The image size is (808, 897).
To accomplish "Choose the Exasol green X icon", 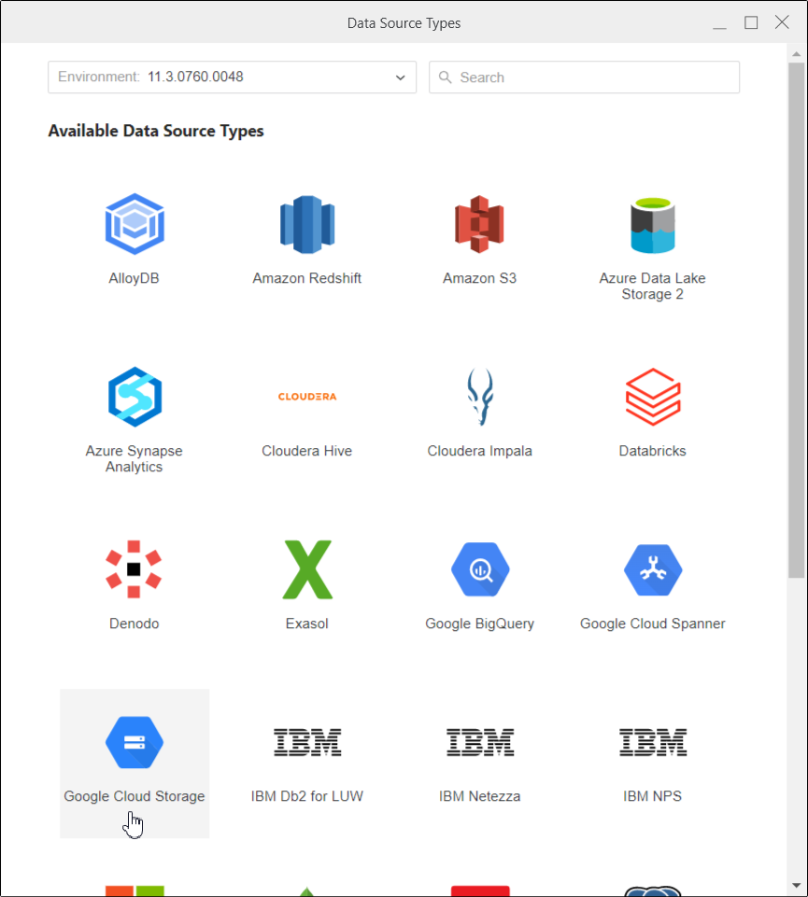I will pos(306,568).
